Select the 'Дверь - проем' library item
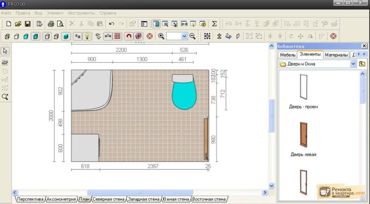Viewport: 370px width, 204px height. point(303,91)
